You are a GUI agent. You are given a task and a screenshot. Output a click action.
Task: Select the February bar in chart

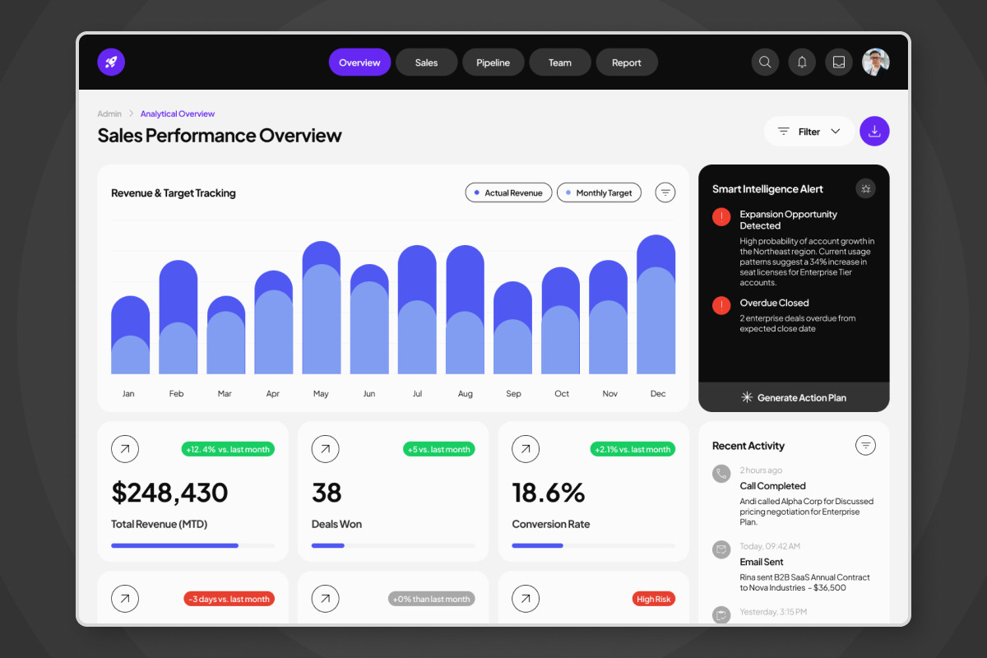click(x=178, y=317)
